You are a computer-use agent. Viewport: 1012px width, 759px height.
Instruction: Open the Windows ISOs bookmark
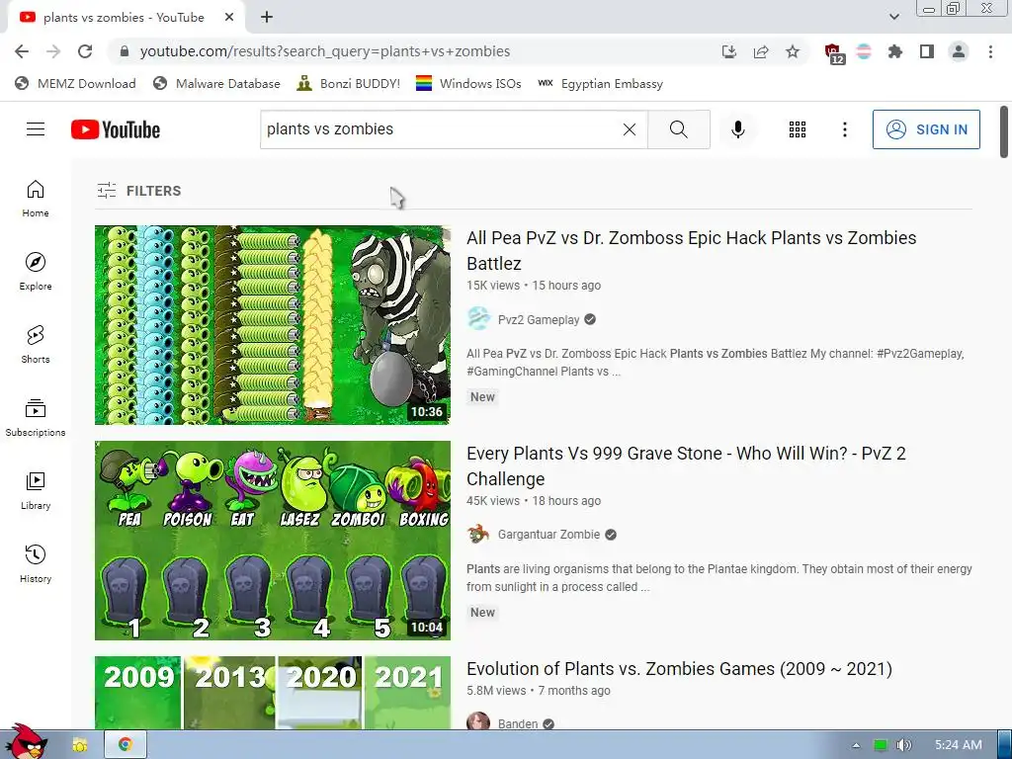(468, 83)
